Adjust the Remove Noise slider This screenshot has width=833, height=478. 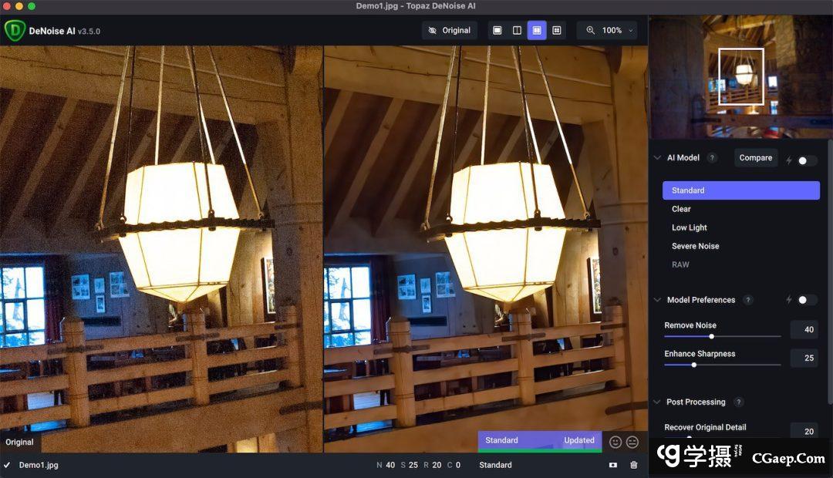tap(711, 336)
